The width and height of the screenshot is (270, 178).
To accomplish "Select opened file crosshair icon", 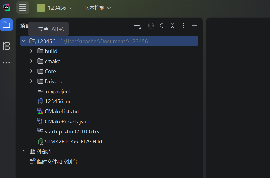I will point(151,26).
